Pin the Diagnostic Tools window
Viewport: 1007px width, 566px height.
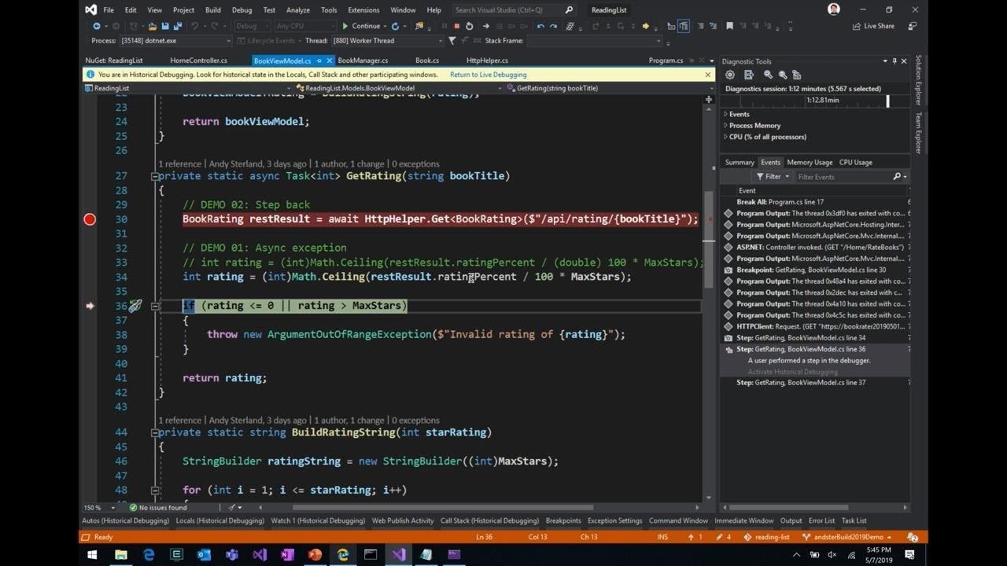tap(894, 61)
